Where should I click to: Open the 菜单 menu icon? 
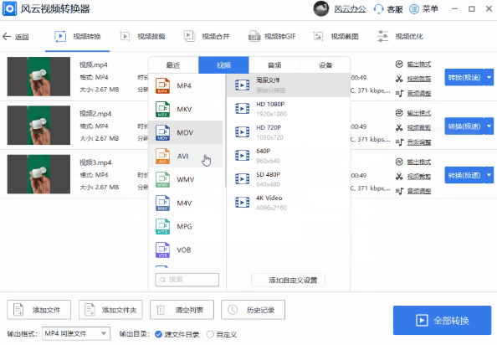pos(414,9)
